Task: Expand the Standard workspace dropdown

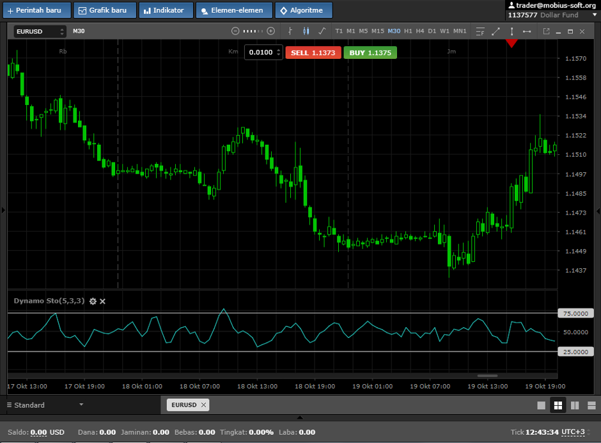Action: coord(81,405)
